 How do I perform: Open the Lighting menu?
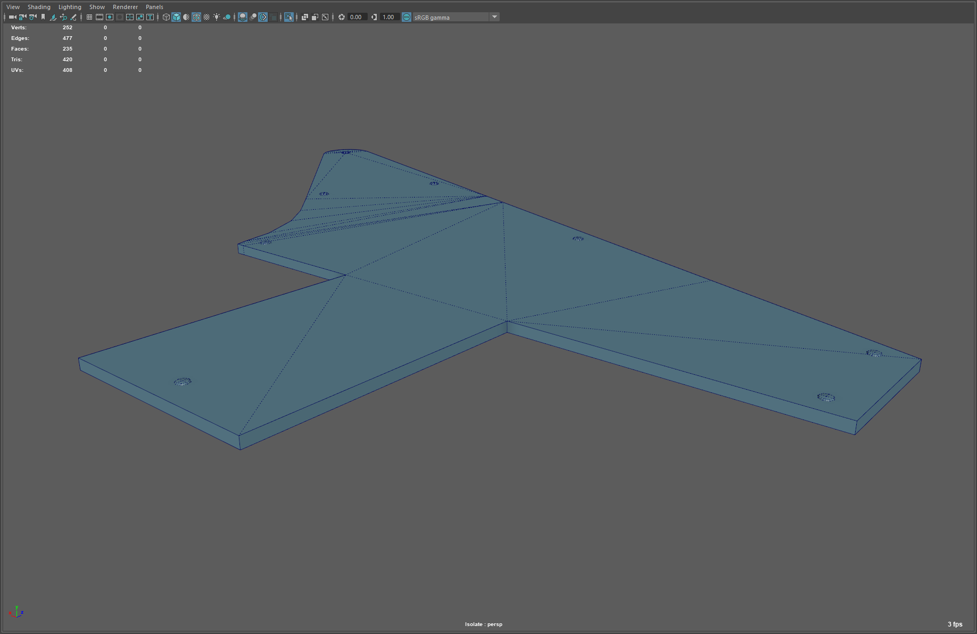click(70, 7)
